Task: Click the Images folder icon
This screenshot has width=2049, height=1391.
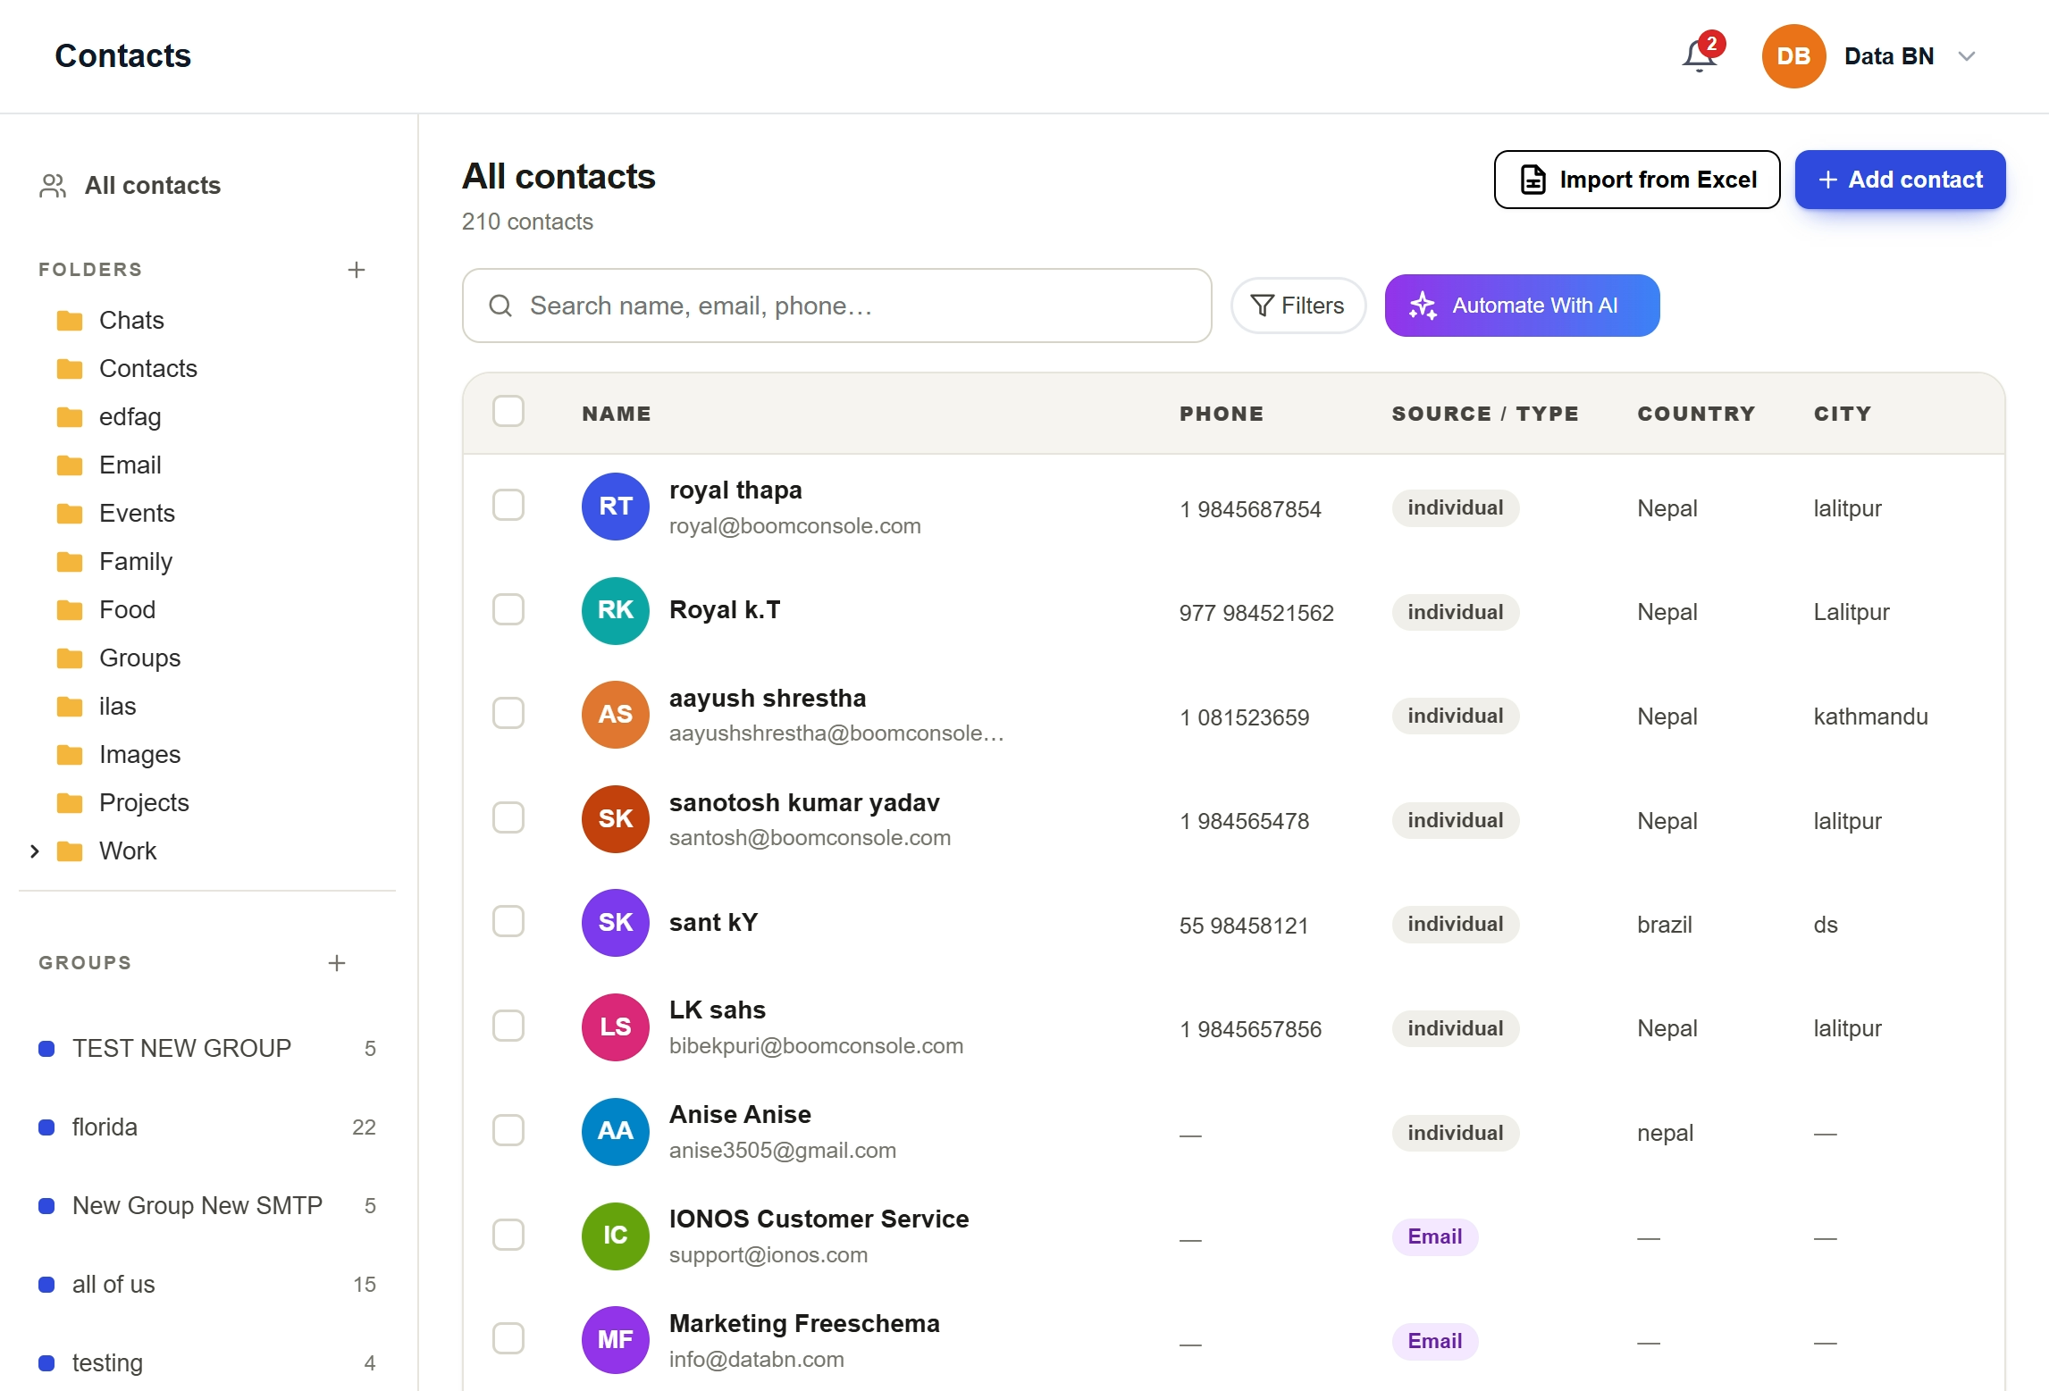Action: click(70, 755)
